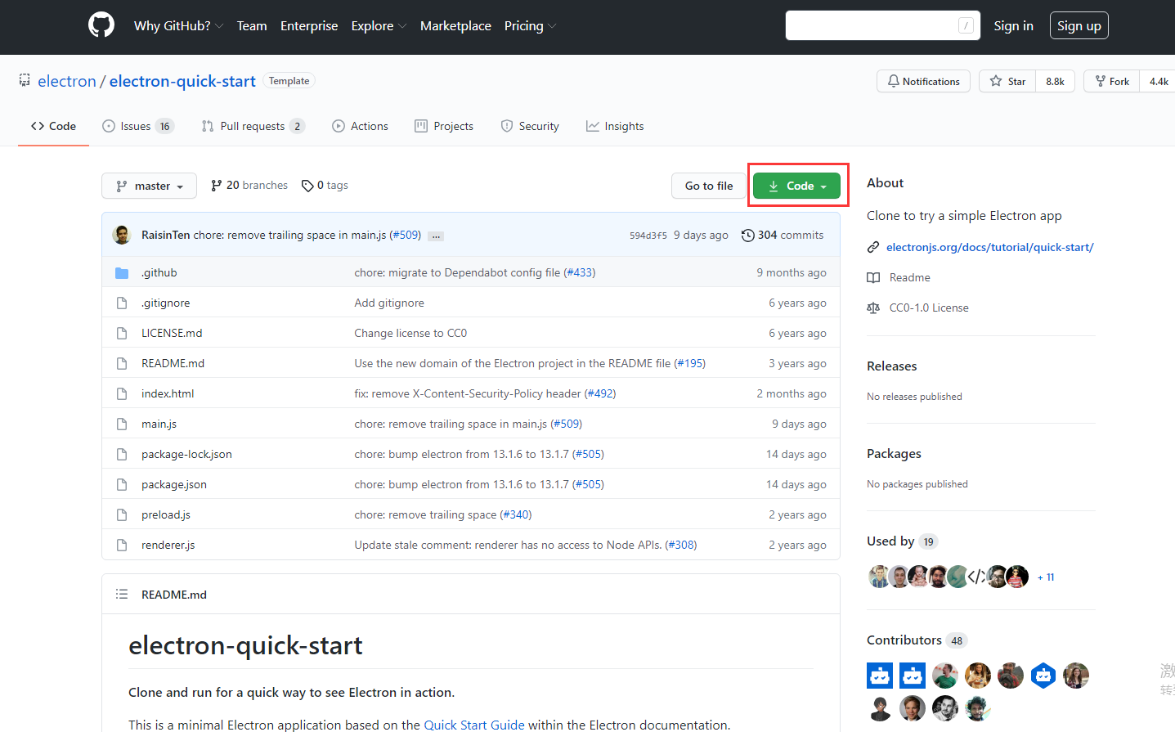Screen dimensions: 1175x732
Task: Open the Pull requests tab
Action: (253, 126)
